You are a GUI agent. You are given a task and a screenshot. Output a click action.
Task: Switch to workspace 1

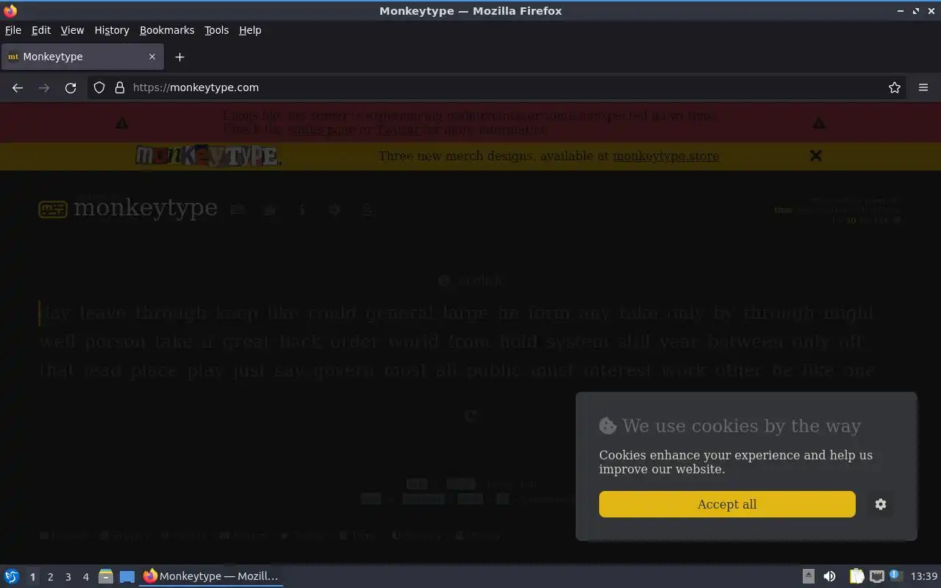pos(32,577)
